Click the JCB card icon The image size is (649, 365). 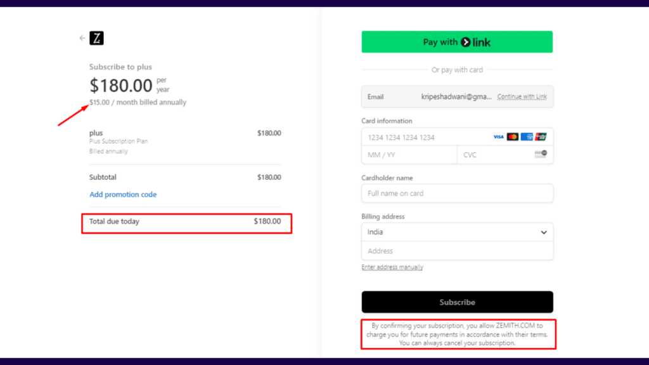[540, 137]
